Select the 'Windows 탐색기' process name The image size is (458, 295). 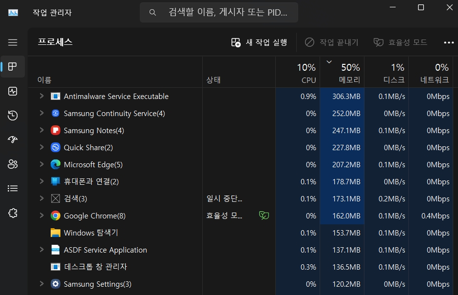91,233
